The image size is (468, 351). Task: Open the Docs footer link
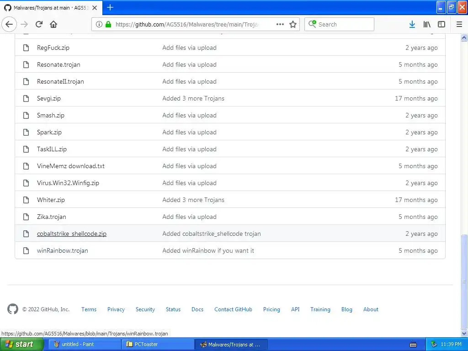(x=197, y=309)
